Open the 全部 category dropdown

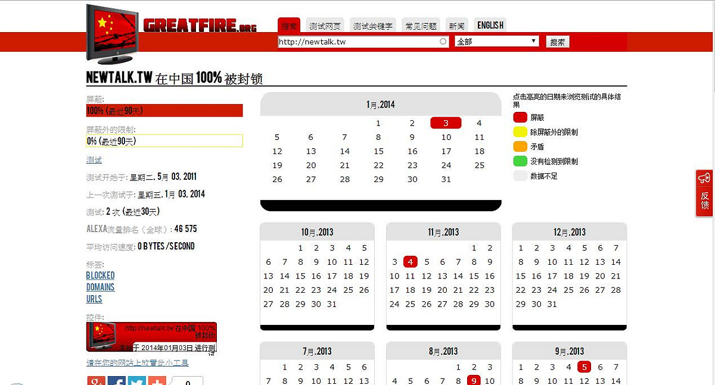click(x=496, y=42)
